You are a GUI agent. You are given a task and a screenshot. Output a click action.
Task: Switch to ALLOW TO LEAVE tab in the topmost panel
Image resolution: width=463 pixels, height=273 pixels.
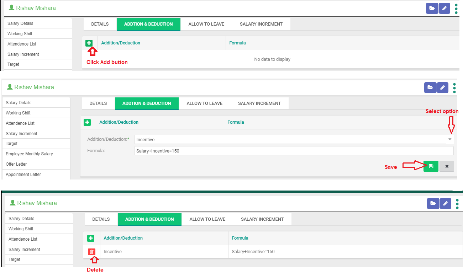[206, 24]
